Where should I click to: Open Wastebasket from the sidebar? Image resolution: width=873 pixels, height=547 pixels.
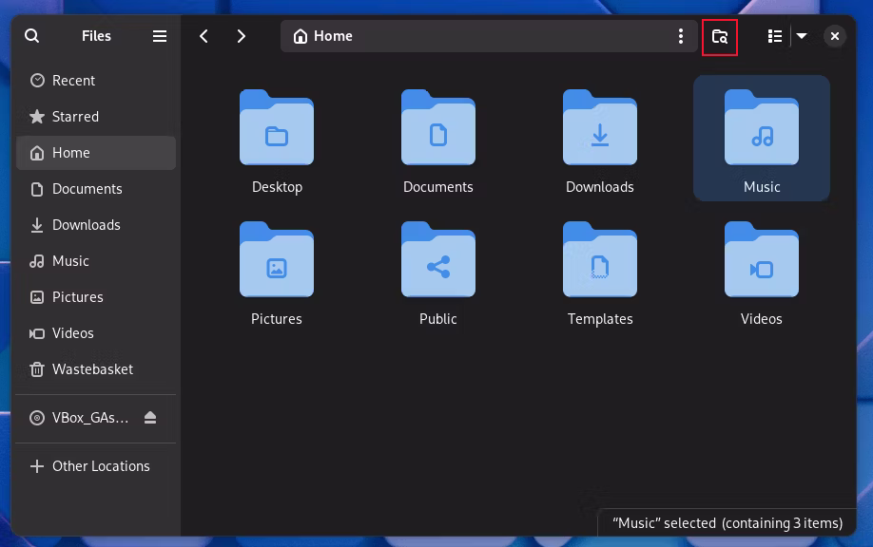tap(92, 369)
